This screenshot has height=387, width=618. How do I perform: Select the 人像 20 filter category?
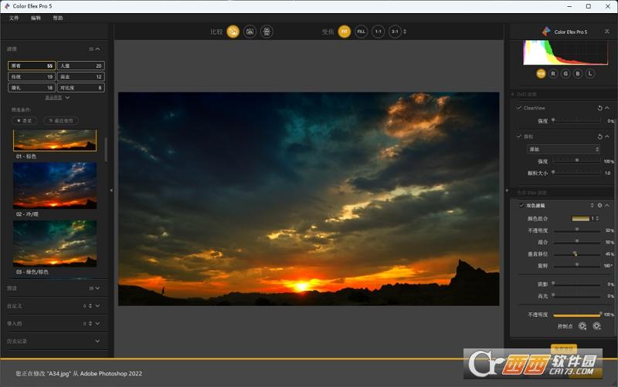tap(81, 66)
